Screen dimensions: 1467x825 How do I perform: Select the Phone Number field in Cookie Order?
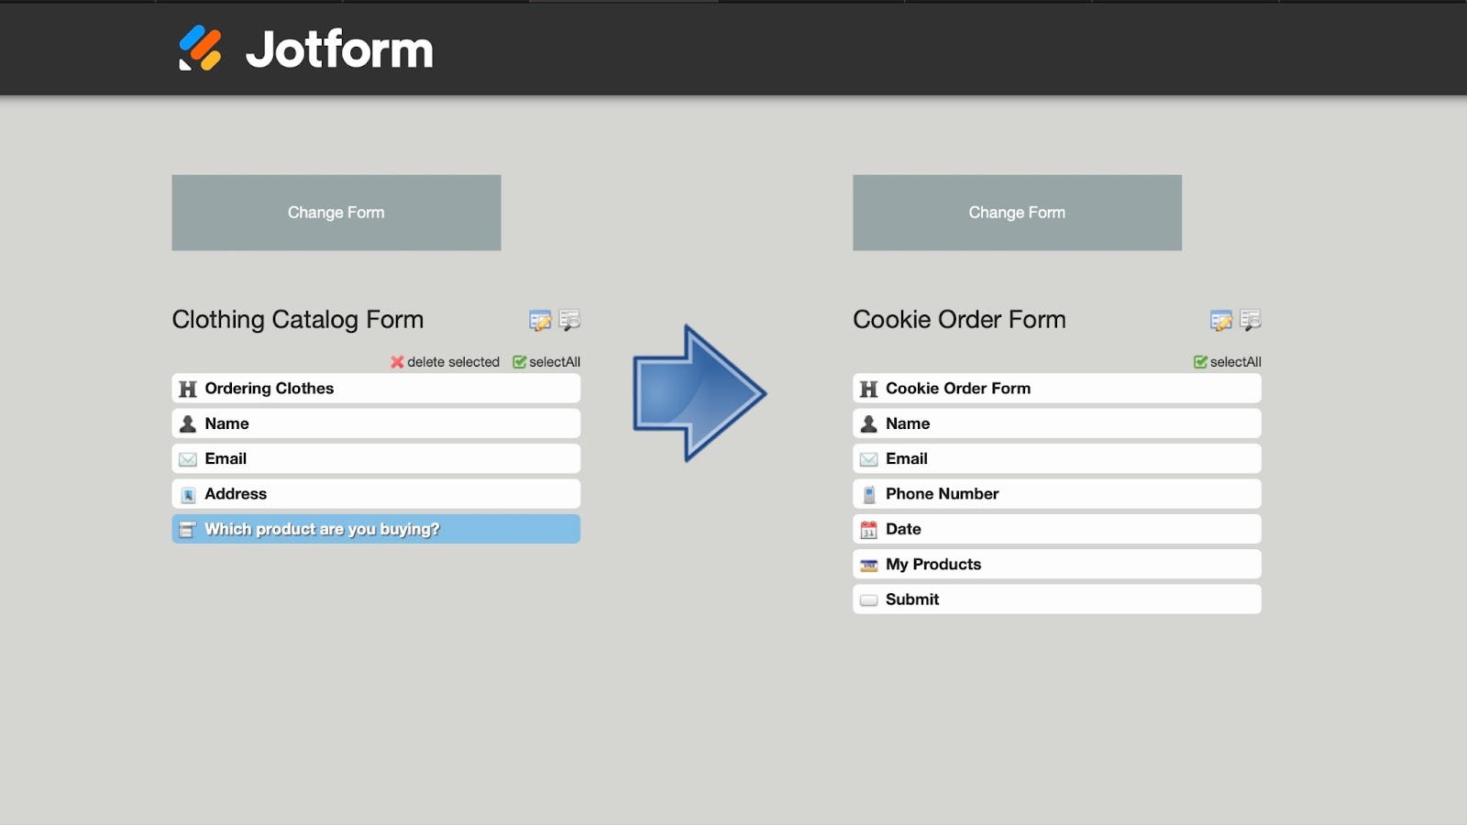(1056, 494)
